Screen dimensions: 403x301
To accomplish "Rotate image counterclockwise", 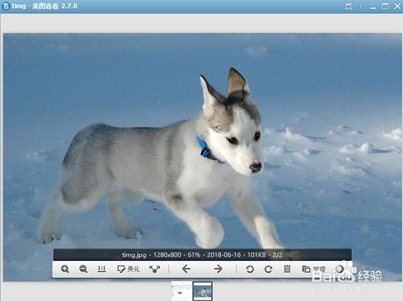I will [x=250, y=269].
